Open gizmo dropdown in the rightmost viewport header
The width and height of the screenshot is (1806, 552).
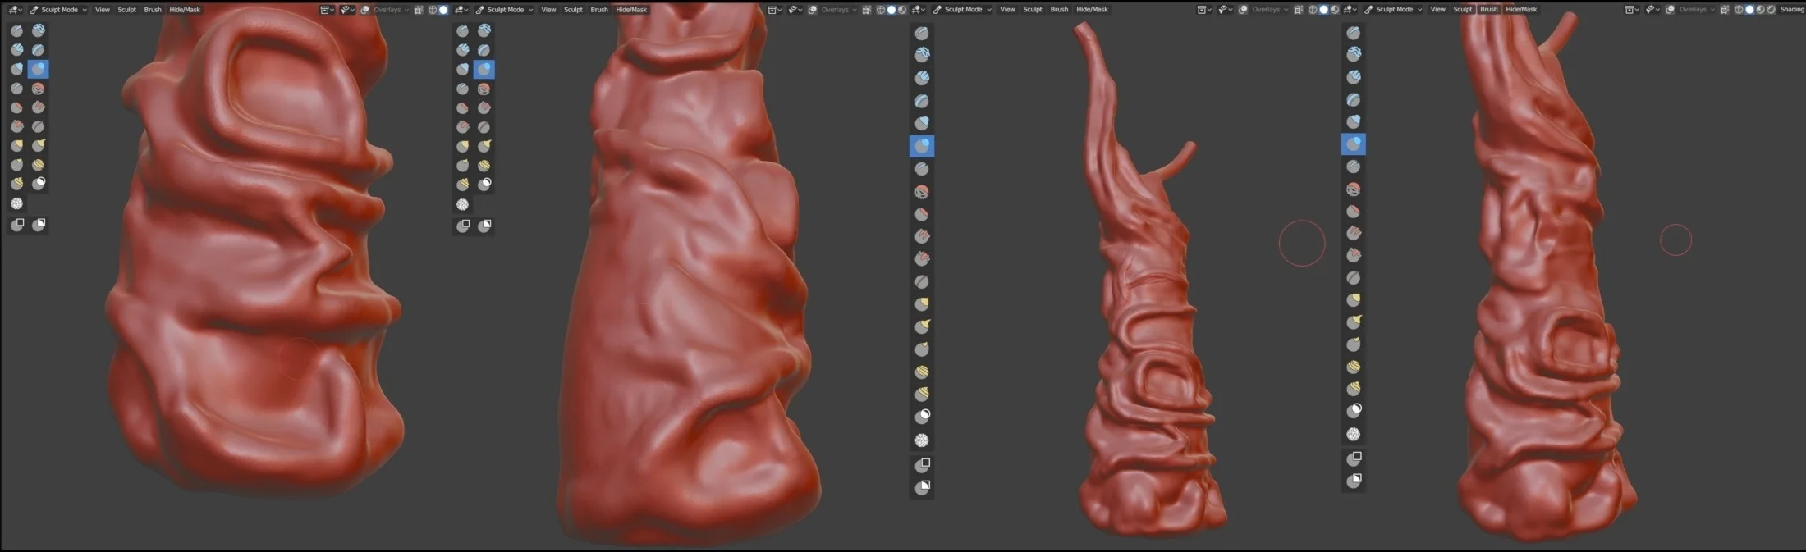pos(1652,10)
